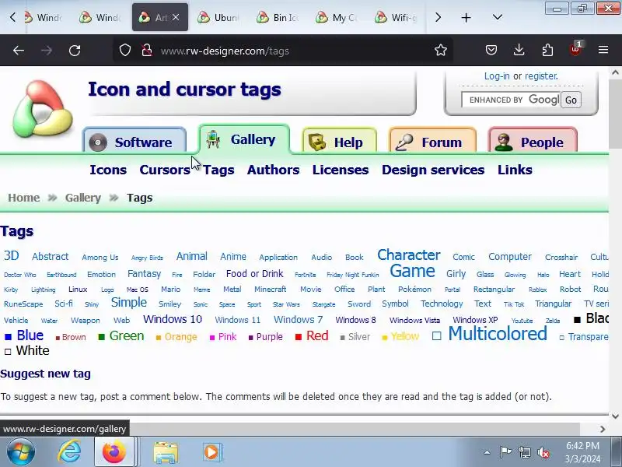Open the Help site tab
This screenshot has height=467, width=622.
[x=339, y=142]
